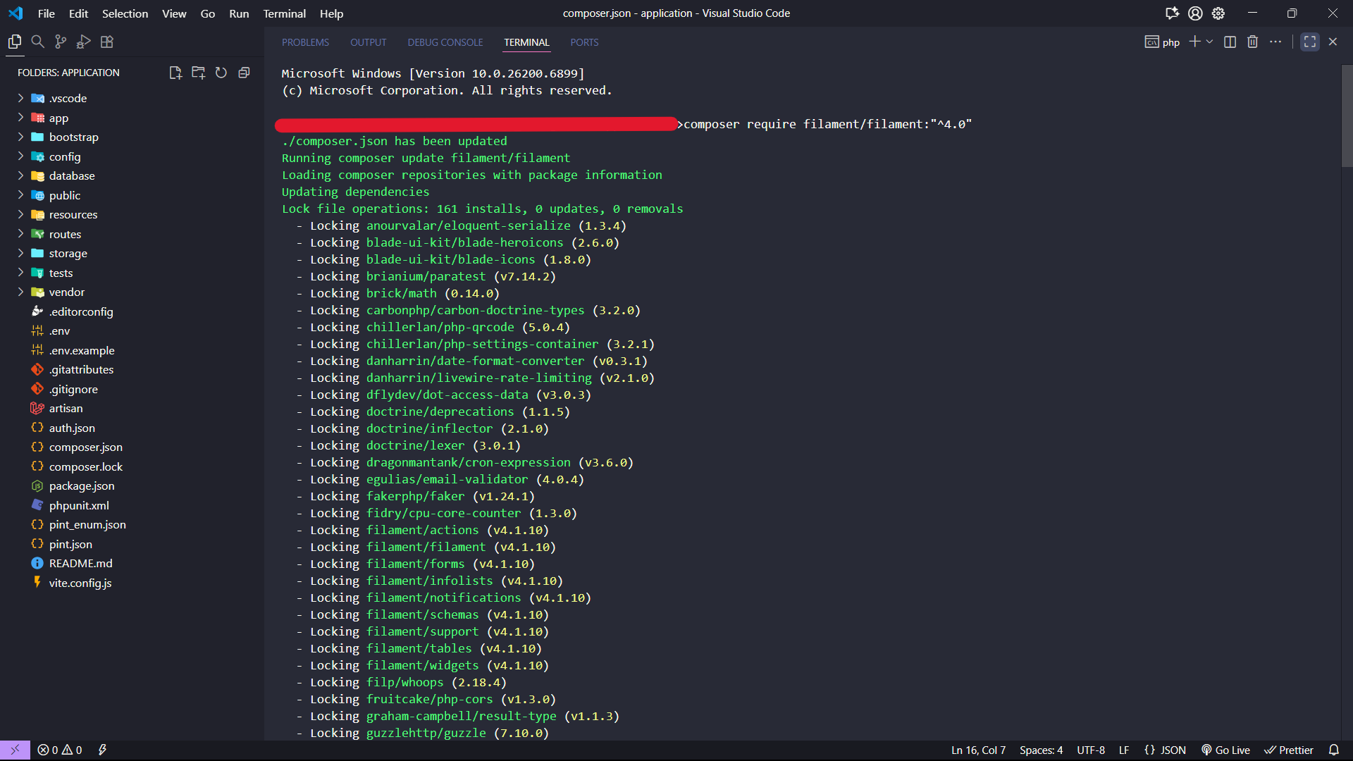Kill terminal using the trash icon
1353x761 pixels.
(1252, 42)
